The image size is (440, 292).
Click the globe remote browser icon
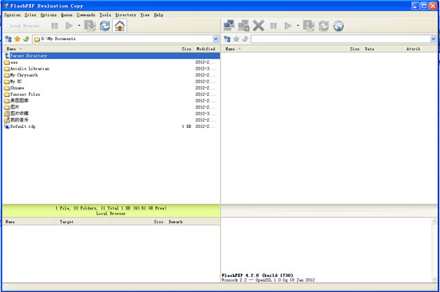point(338,26)
